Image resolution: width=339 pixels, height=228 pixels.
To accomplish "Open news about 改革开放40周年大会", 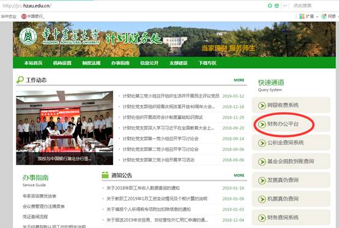I will coord(169,106).
